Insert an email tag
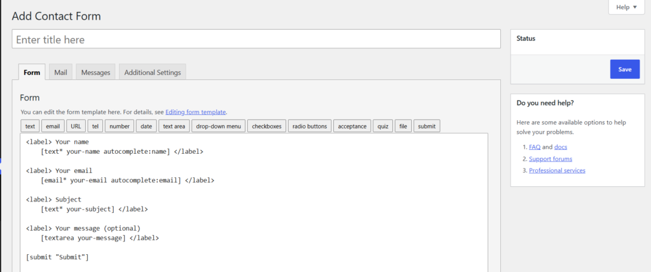Image resolution: width=651 pixels, height=272 pixels. pos(53,126)
